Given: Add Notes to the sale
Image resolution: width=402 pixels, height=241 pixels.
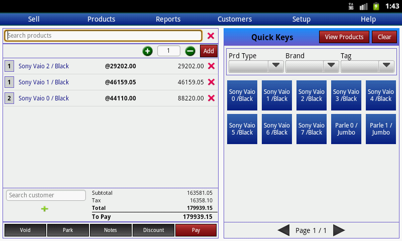Looking at the screenshot, I should tap(111, 230).
